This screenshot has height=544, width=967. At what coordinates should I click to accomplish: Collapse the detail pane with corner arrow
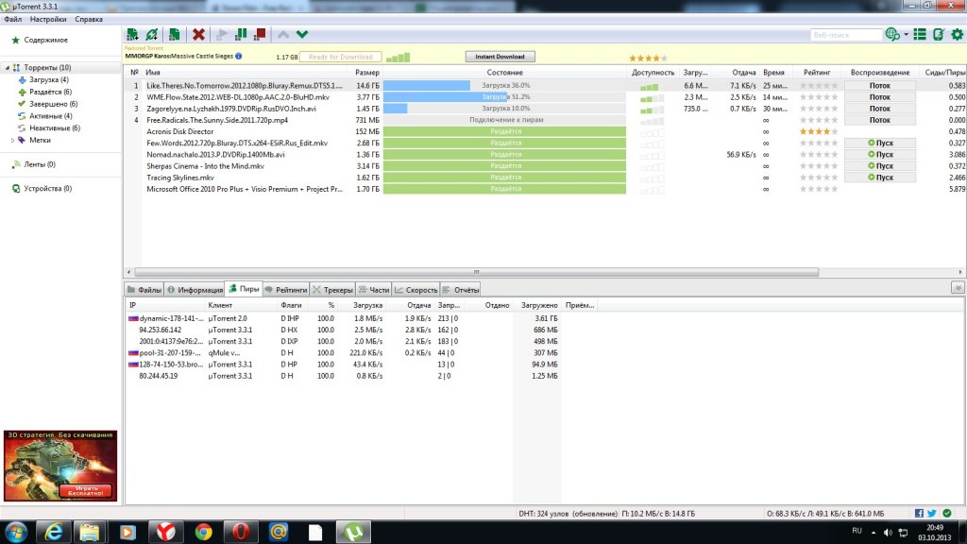[958, 288]
